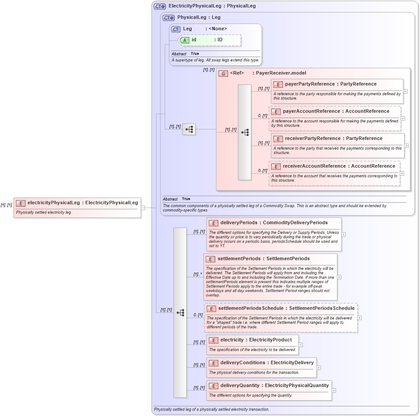Click 'Physically settled electricity leg.' description
This screenshot has height=416, width=420.
[x=43, y=212]
